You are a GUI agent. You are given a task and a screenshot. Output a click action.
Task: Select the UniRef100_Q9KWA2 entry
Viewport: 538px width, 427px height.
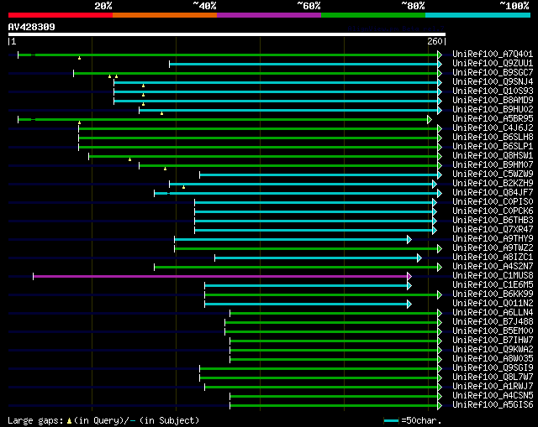pyautogui.click(x=493, y=350)
